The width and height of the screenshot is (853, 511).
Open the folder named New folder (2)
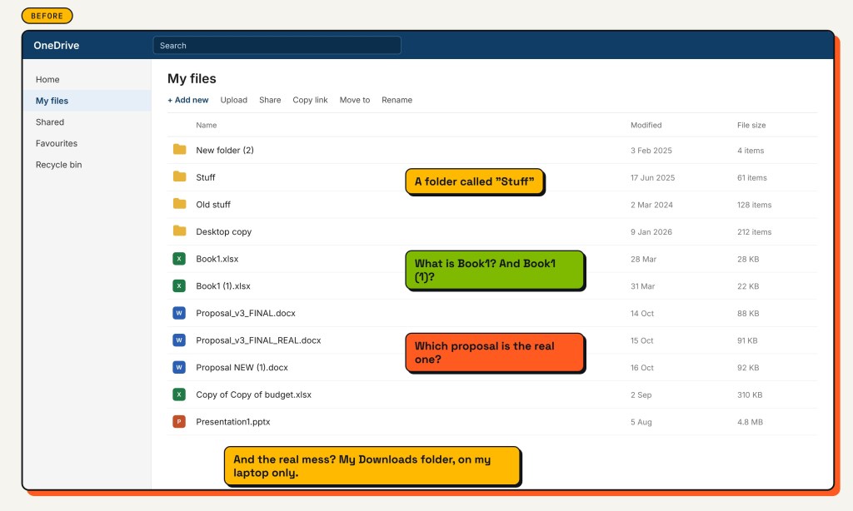click(x=225, y=150)
